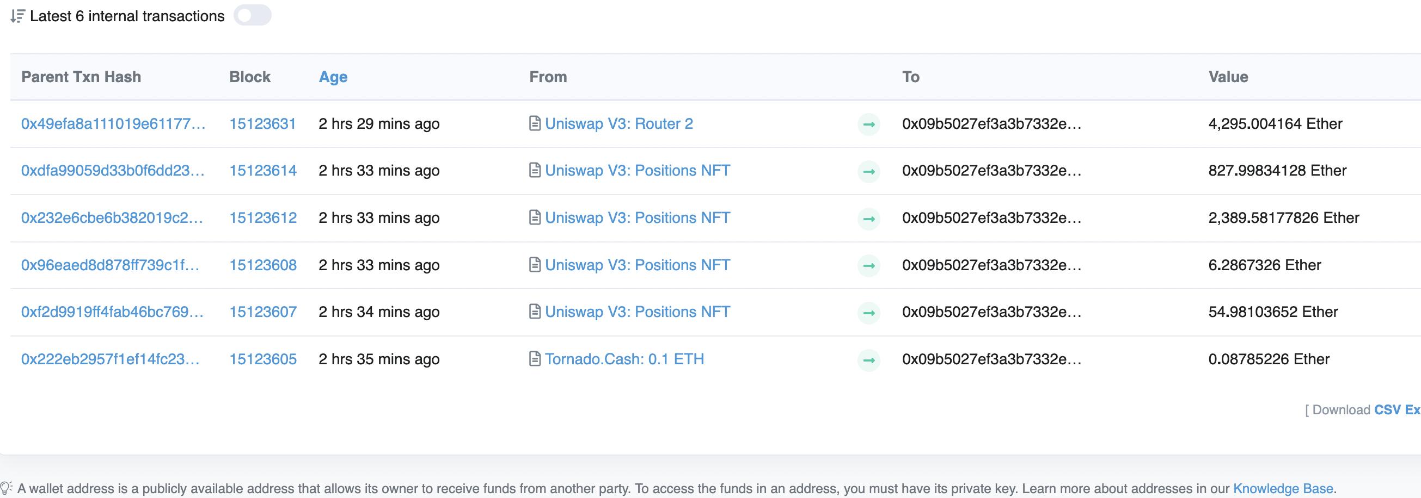The height and width of the screenshot is (498, 1421).
Task: Open transaction hash 0x222eb2957f1ef14fc23…
Action: coord(111,359)
